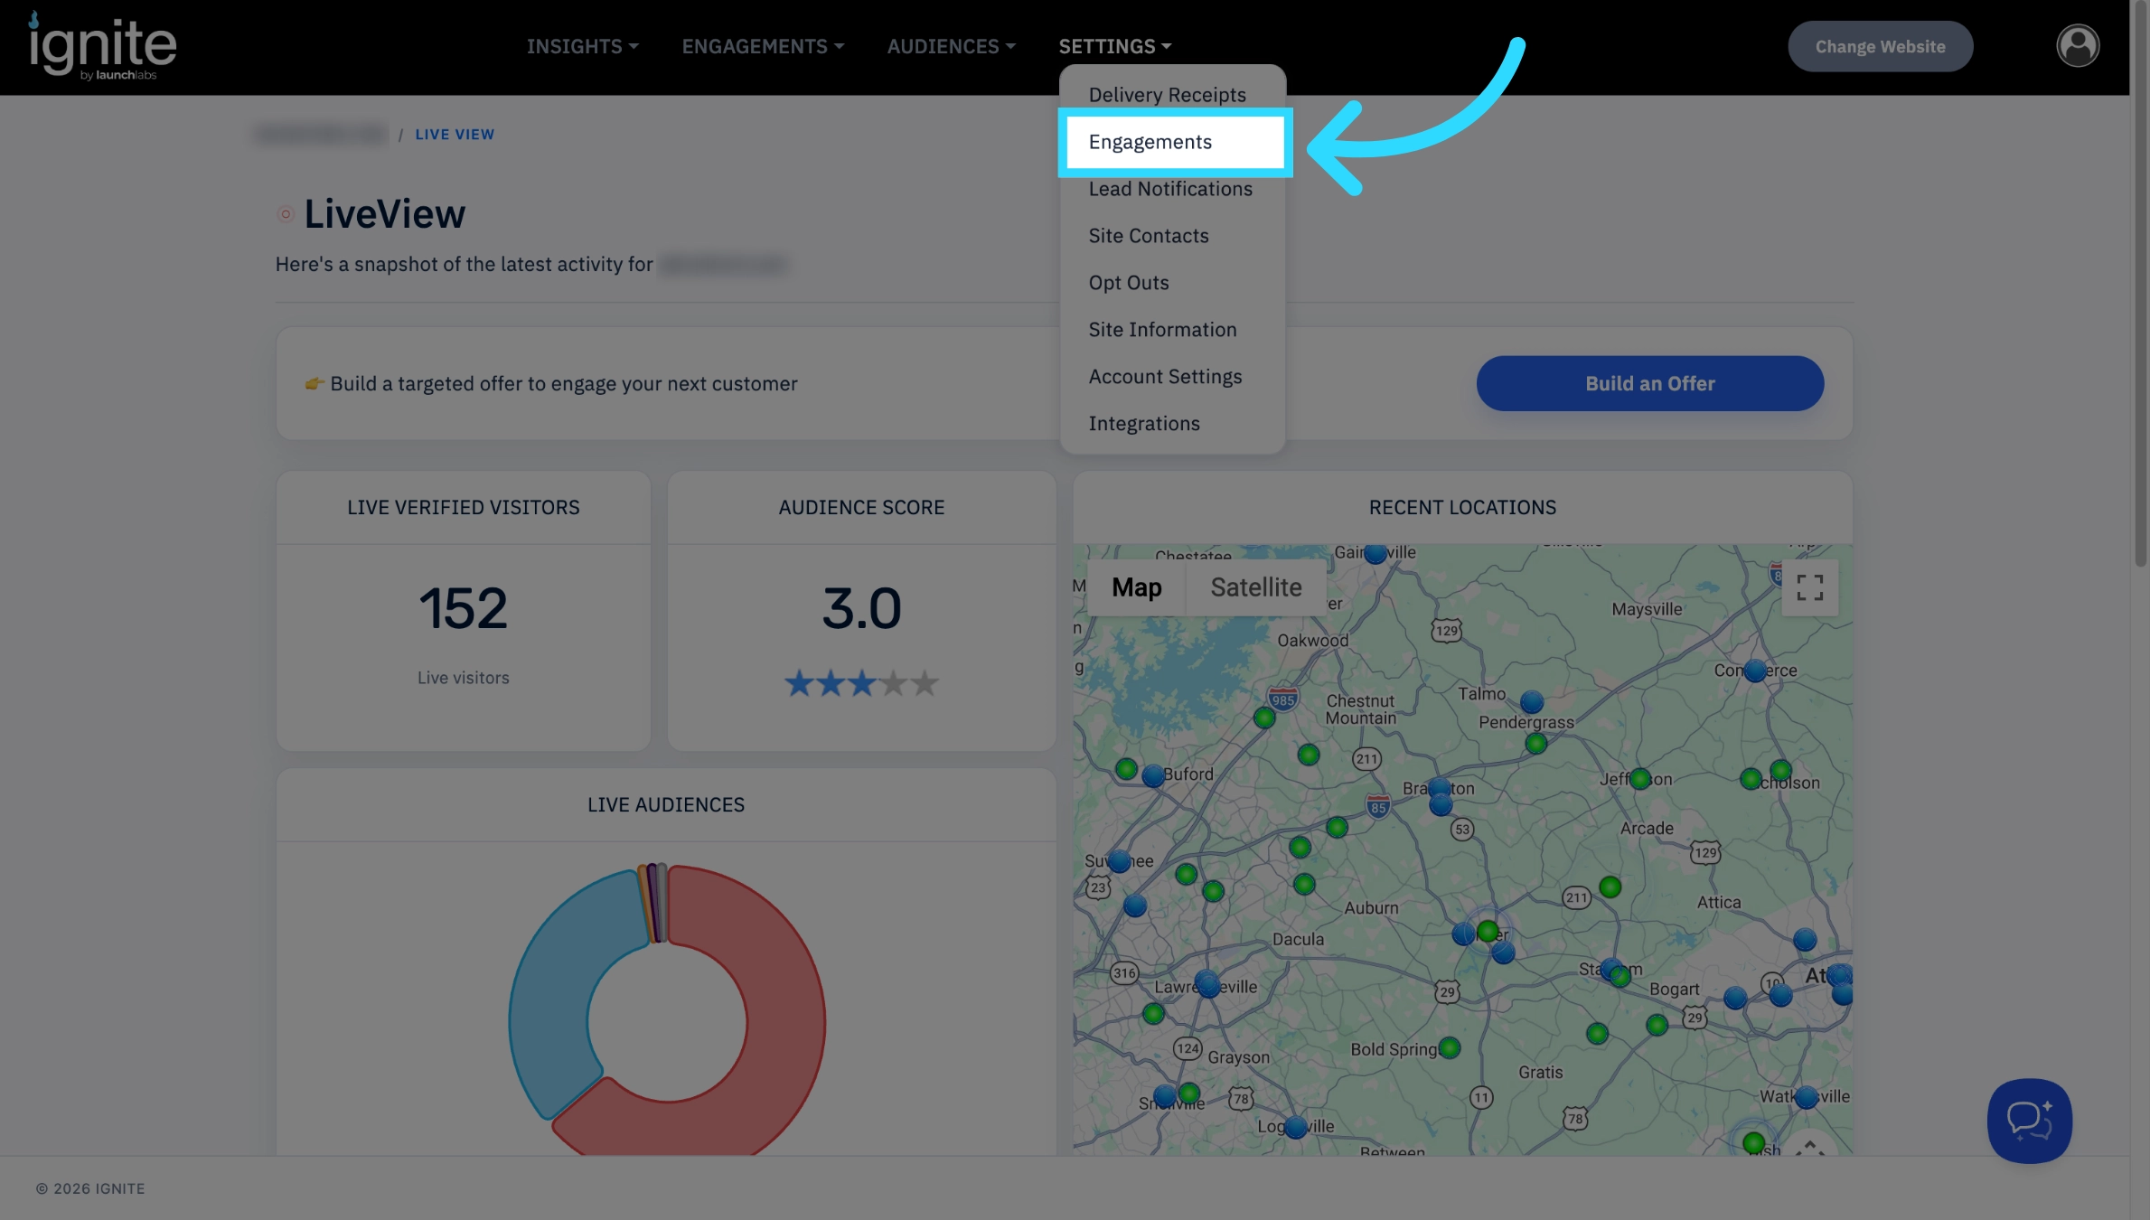Open Integrations from the Settings menu
This screenshot has width=2150, height=1220.
coord(1144,424)
